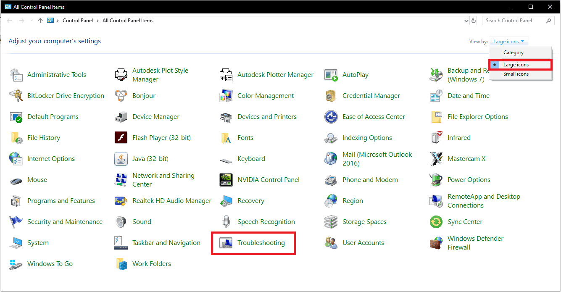Open the Sync Center icon
The image size is (561, 292).
pos(436,222)
